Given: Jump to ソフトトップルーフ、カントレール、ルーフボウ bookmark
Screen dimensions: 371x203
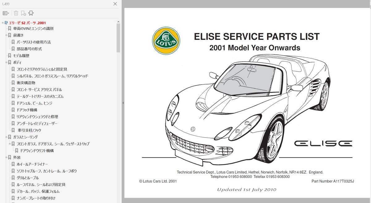Looking at the screenshot, I should [x=47, y=171].
